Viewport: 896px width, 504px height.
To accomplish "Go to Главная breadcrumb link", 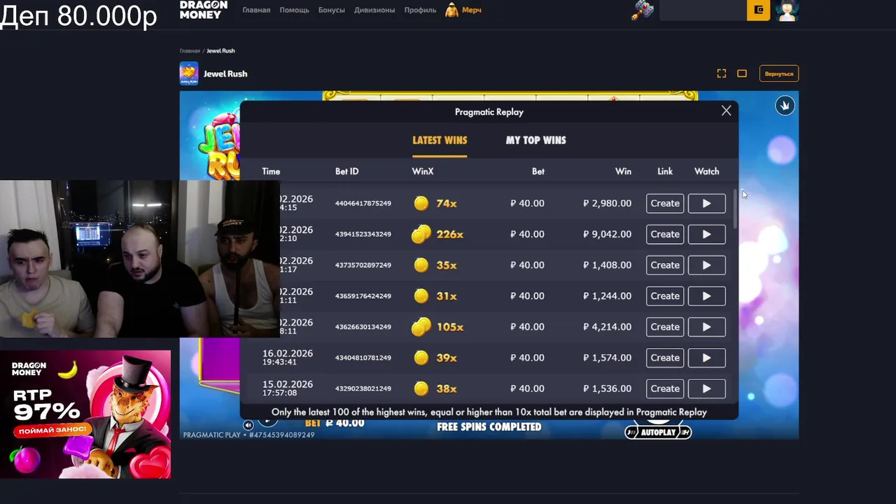I will [x=190, y=51].
